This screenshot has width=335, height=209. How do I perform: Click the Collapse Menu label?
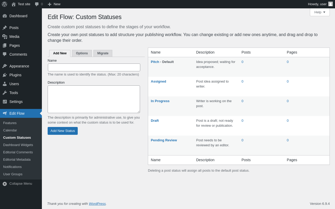(x=21, y=184)
